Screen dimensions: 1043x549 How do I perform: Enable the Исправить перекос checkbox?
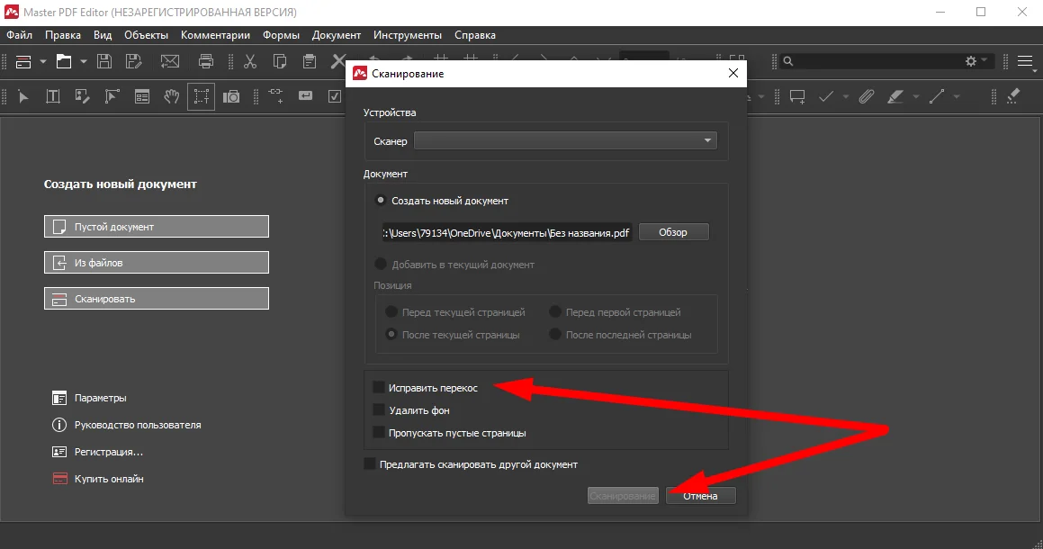click(379, 388)
